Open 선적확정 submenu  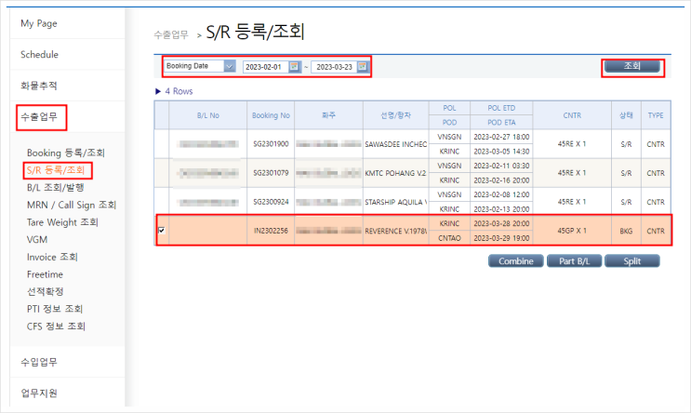click(x=45, y=291)
